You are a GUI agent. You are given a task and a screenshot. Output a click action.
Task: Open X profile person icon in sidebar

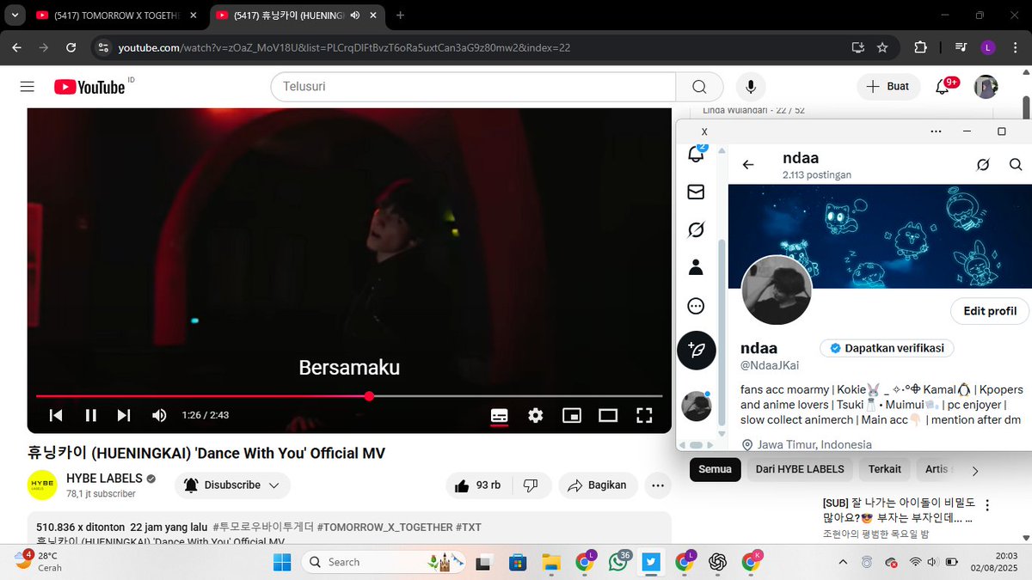coord(697,267)
